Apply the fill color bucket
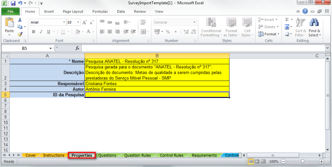Screen dimensions: 332x167 (77, 32)
